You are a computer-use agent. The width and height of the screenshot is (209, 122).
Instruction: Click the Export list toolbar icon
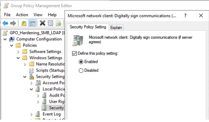[x=59, y=23]
